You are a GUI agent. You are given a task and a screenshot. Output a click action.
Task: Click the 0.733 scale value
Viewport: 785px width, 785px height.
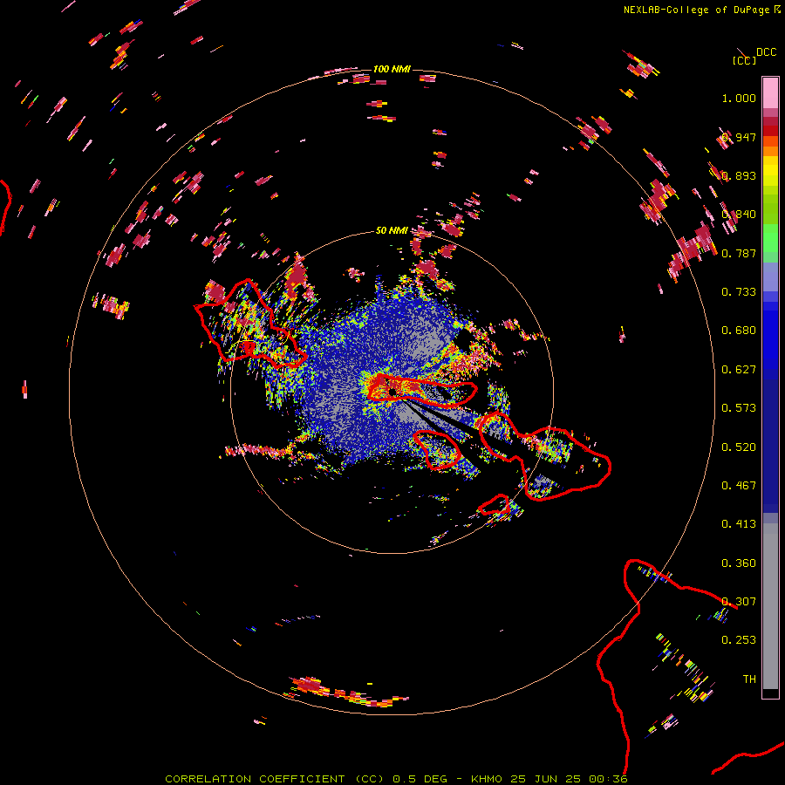(x=739, y=292)
